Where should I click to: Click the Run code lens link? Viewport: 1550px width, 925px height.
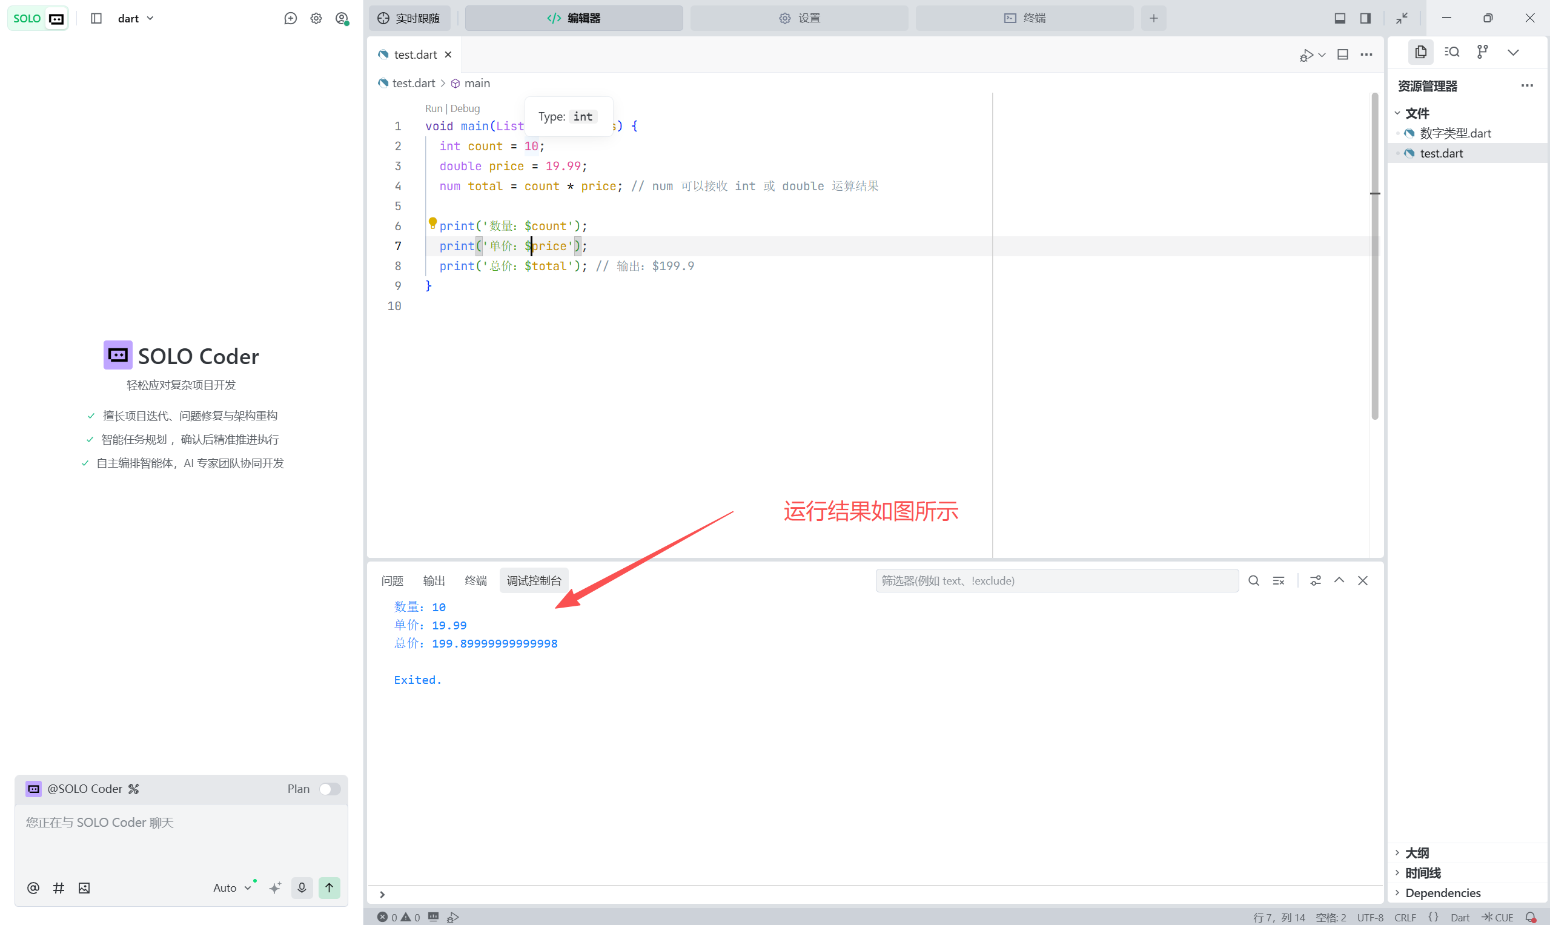(x=433, y=108)
